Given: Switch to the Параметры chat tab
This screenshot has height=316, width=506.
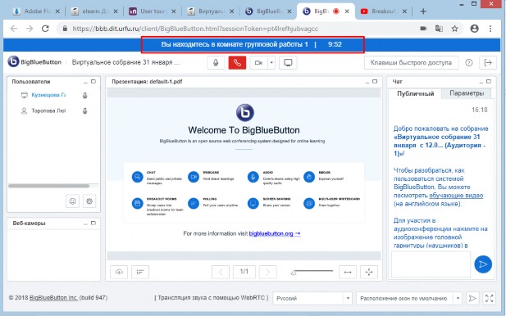Looking at the screenshot, I should 467,93.
